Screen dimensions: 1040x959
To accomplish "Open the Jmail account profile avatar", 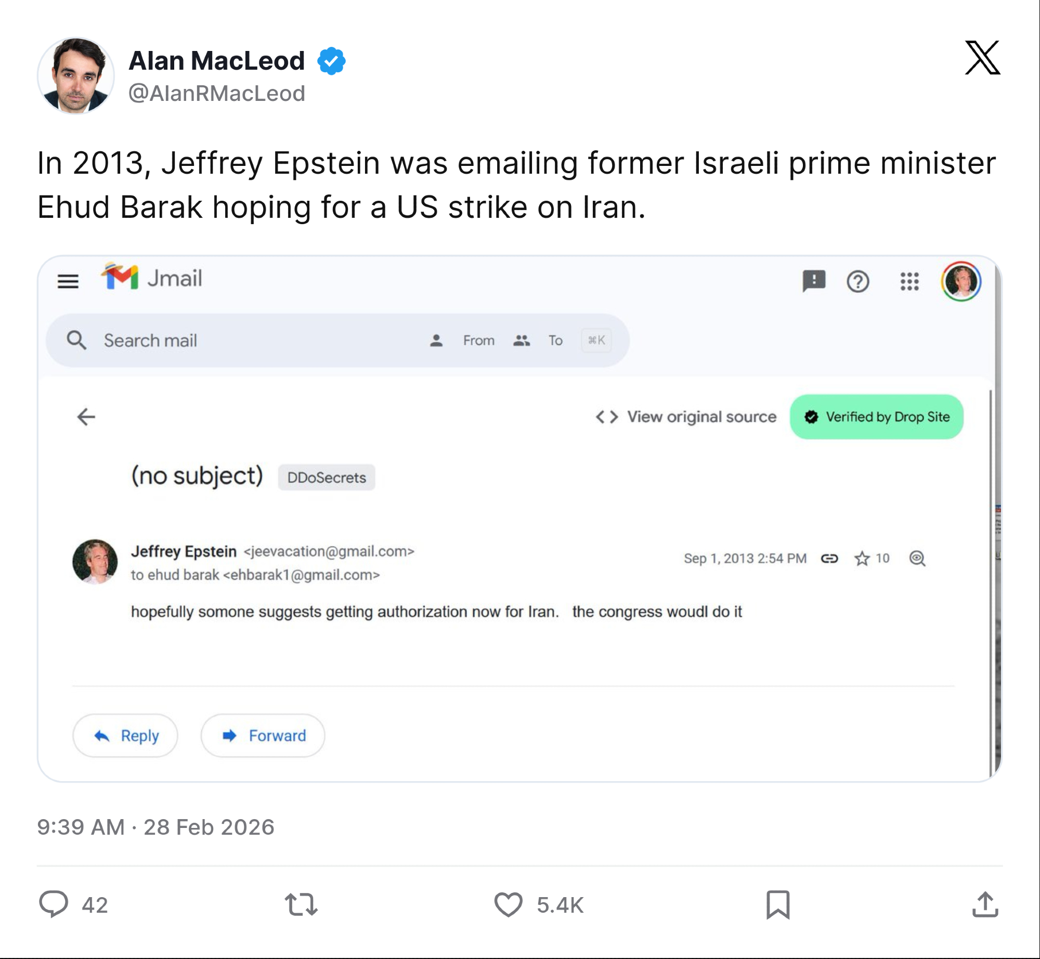I will click(x=961, y=281).
